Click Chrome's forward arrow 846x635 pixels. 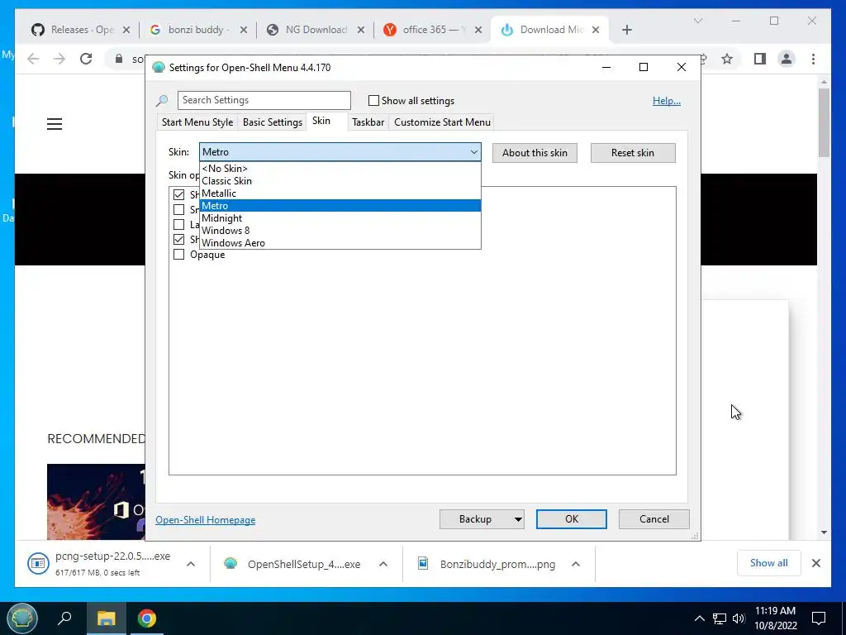(x=59, y=59)
